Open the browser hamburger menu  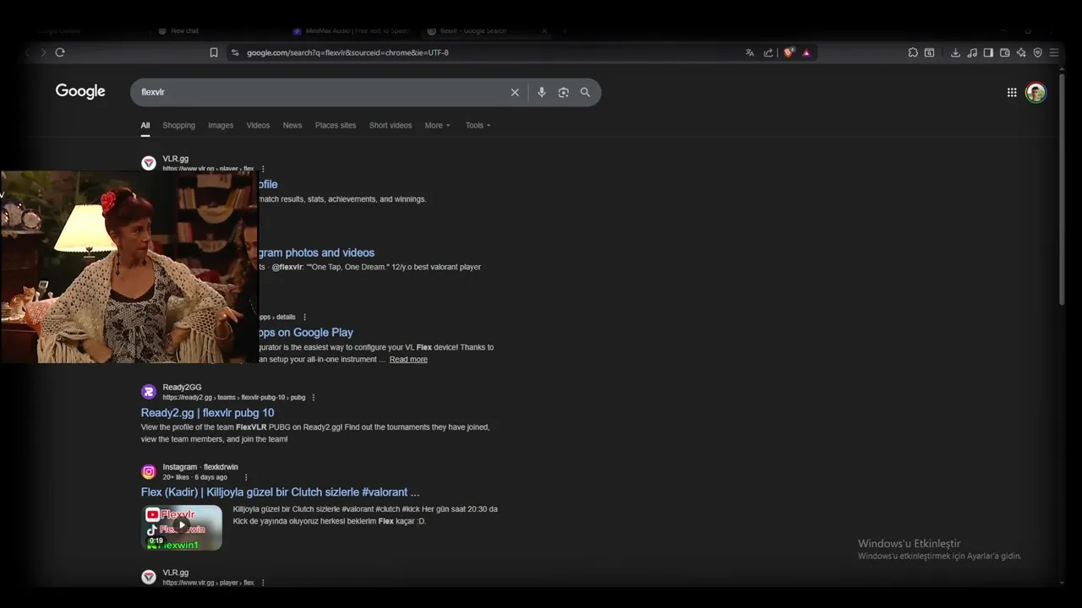1054,52
